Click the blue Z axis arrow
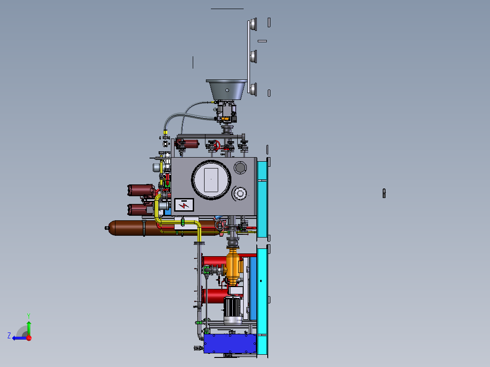490x367 pixels. coord(20,338)
